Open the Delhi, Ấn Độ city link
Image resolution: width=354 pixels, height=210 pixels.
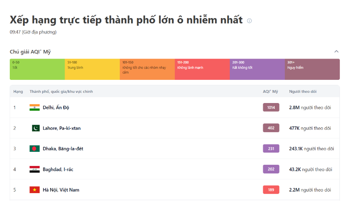[56, 107]
